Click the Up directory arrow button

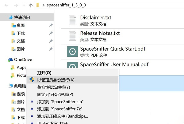click(x=30, y=5)
